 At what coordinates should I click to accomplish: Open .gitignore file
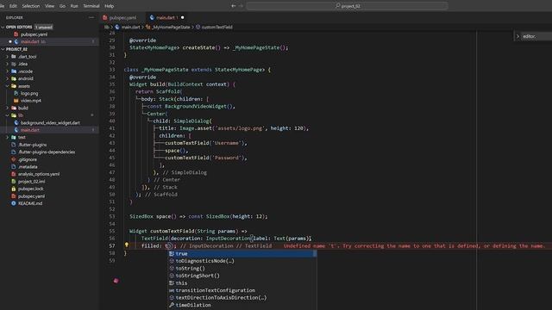pyautogui.click(x=27, y=159)
